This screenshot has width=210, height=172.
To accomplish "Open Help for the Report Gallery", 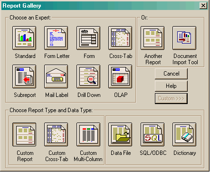I will [171, 86].
